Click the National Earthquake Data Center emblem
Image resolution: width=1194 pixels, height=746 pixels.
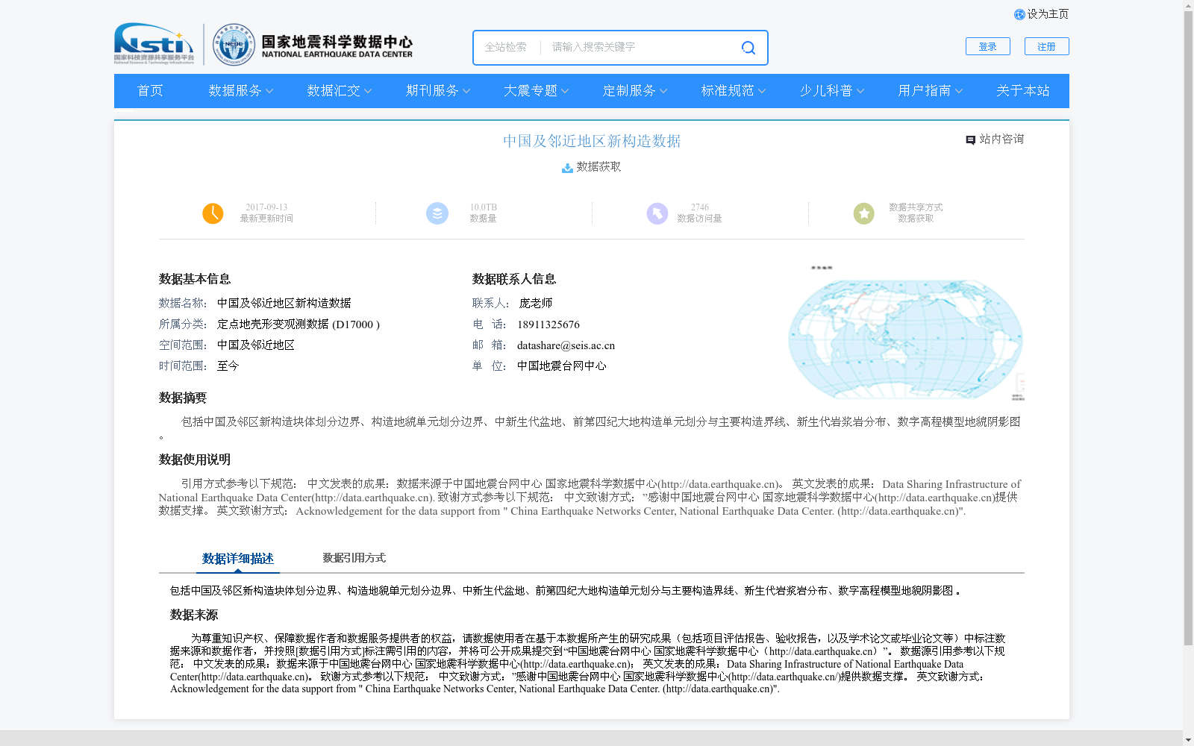pyautogui.click(x=234, y=44)
